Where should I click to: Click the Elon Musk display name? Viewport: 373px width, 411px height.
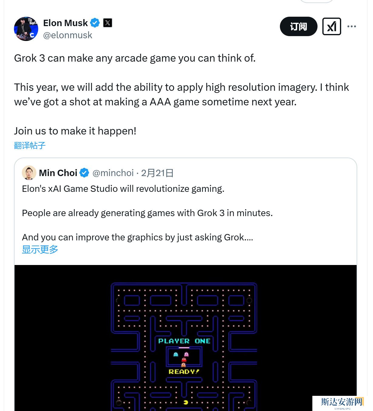pos(65,23)
